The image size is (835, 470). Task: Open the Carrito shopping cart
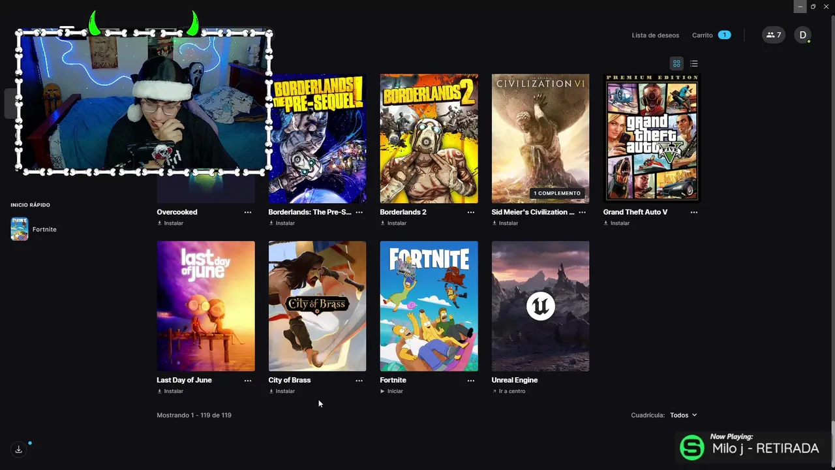703,35
